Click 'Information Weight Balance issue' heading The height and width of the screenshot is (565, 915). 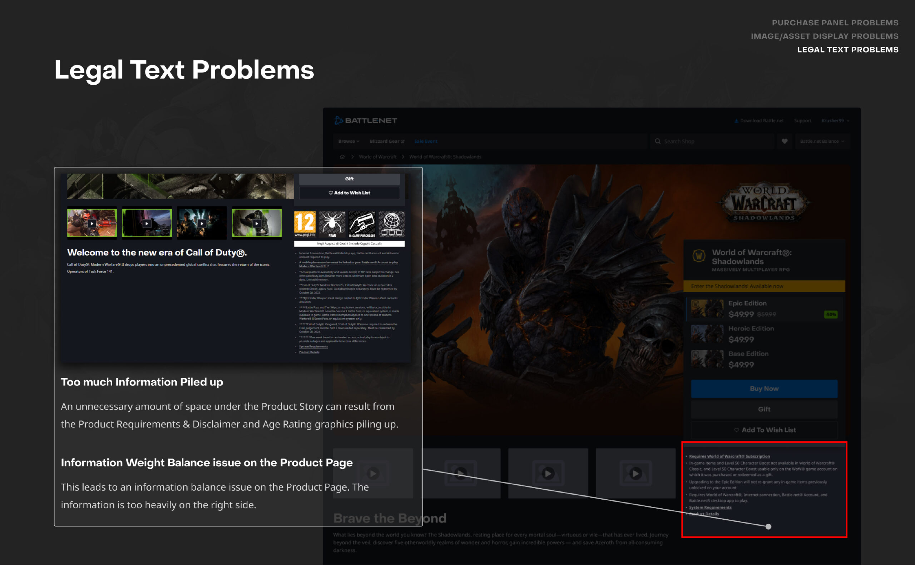tap(207, 462)
